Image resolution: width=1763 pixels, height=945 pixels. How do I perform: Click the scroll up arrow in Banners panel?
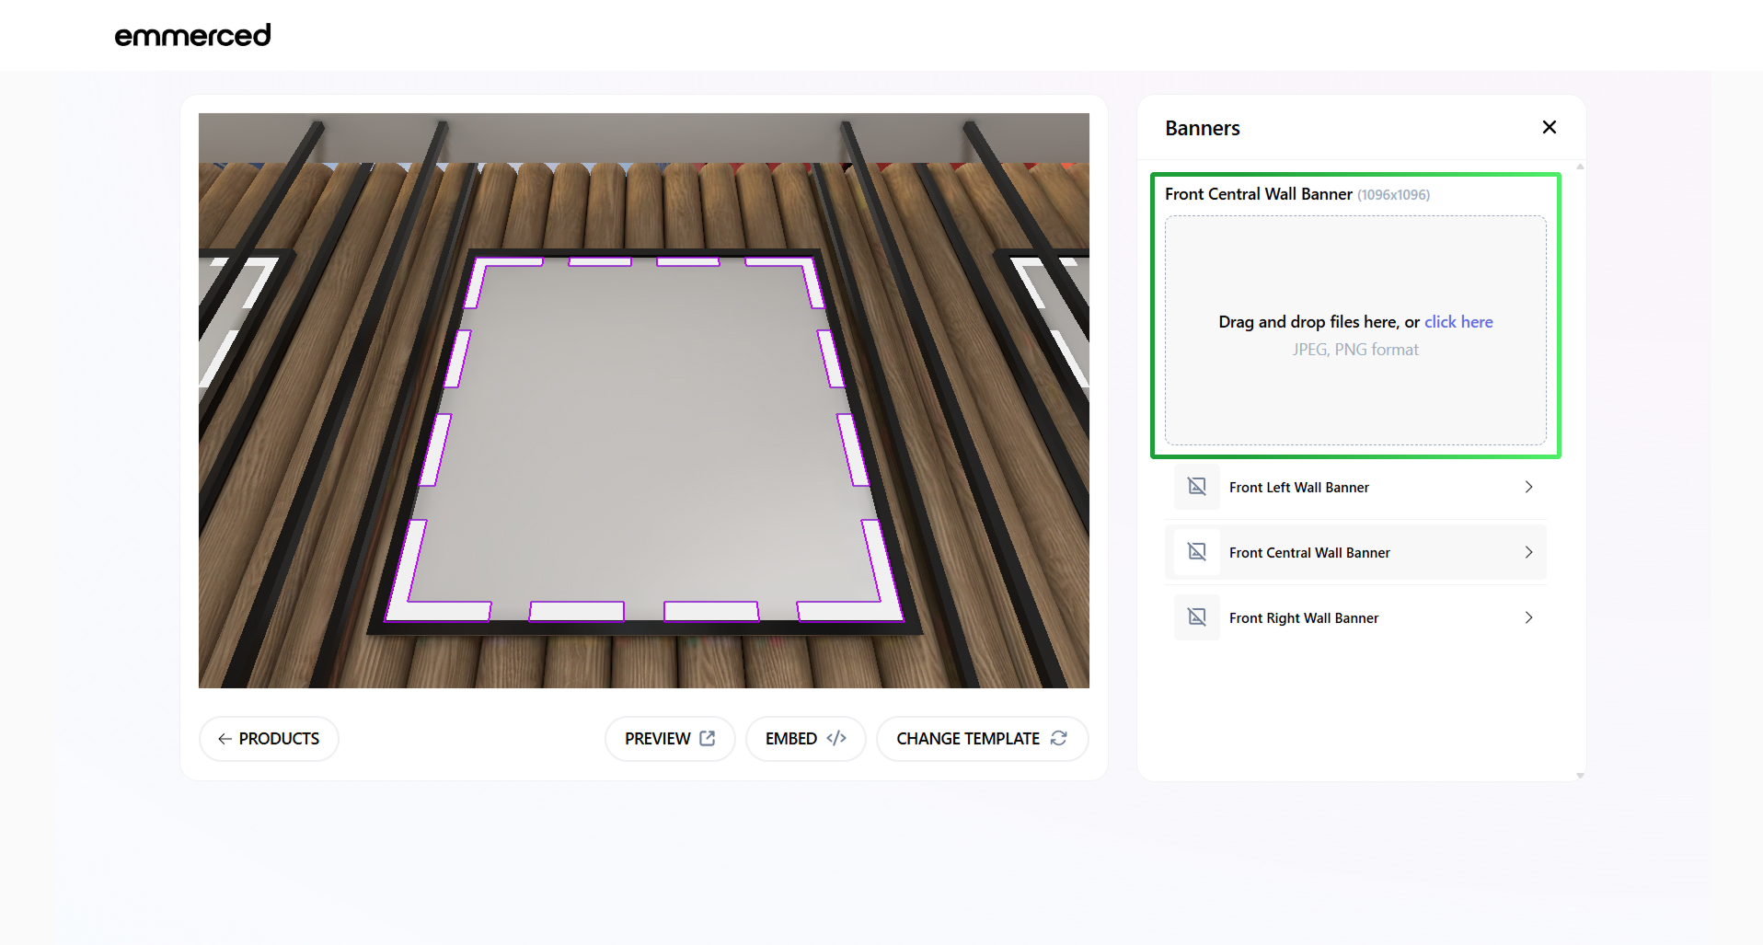pyautogui.click(x=1580, y=167)
